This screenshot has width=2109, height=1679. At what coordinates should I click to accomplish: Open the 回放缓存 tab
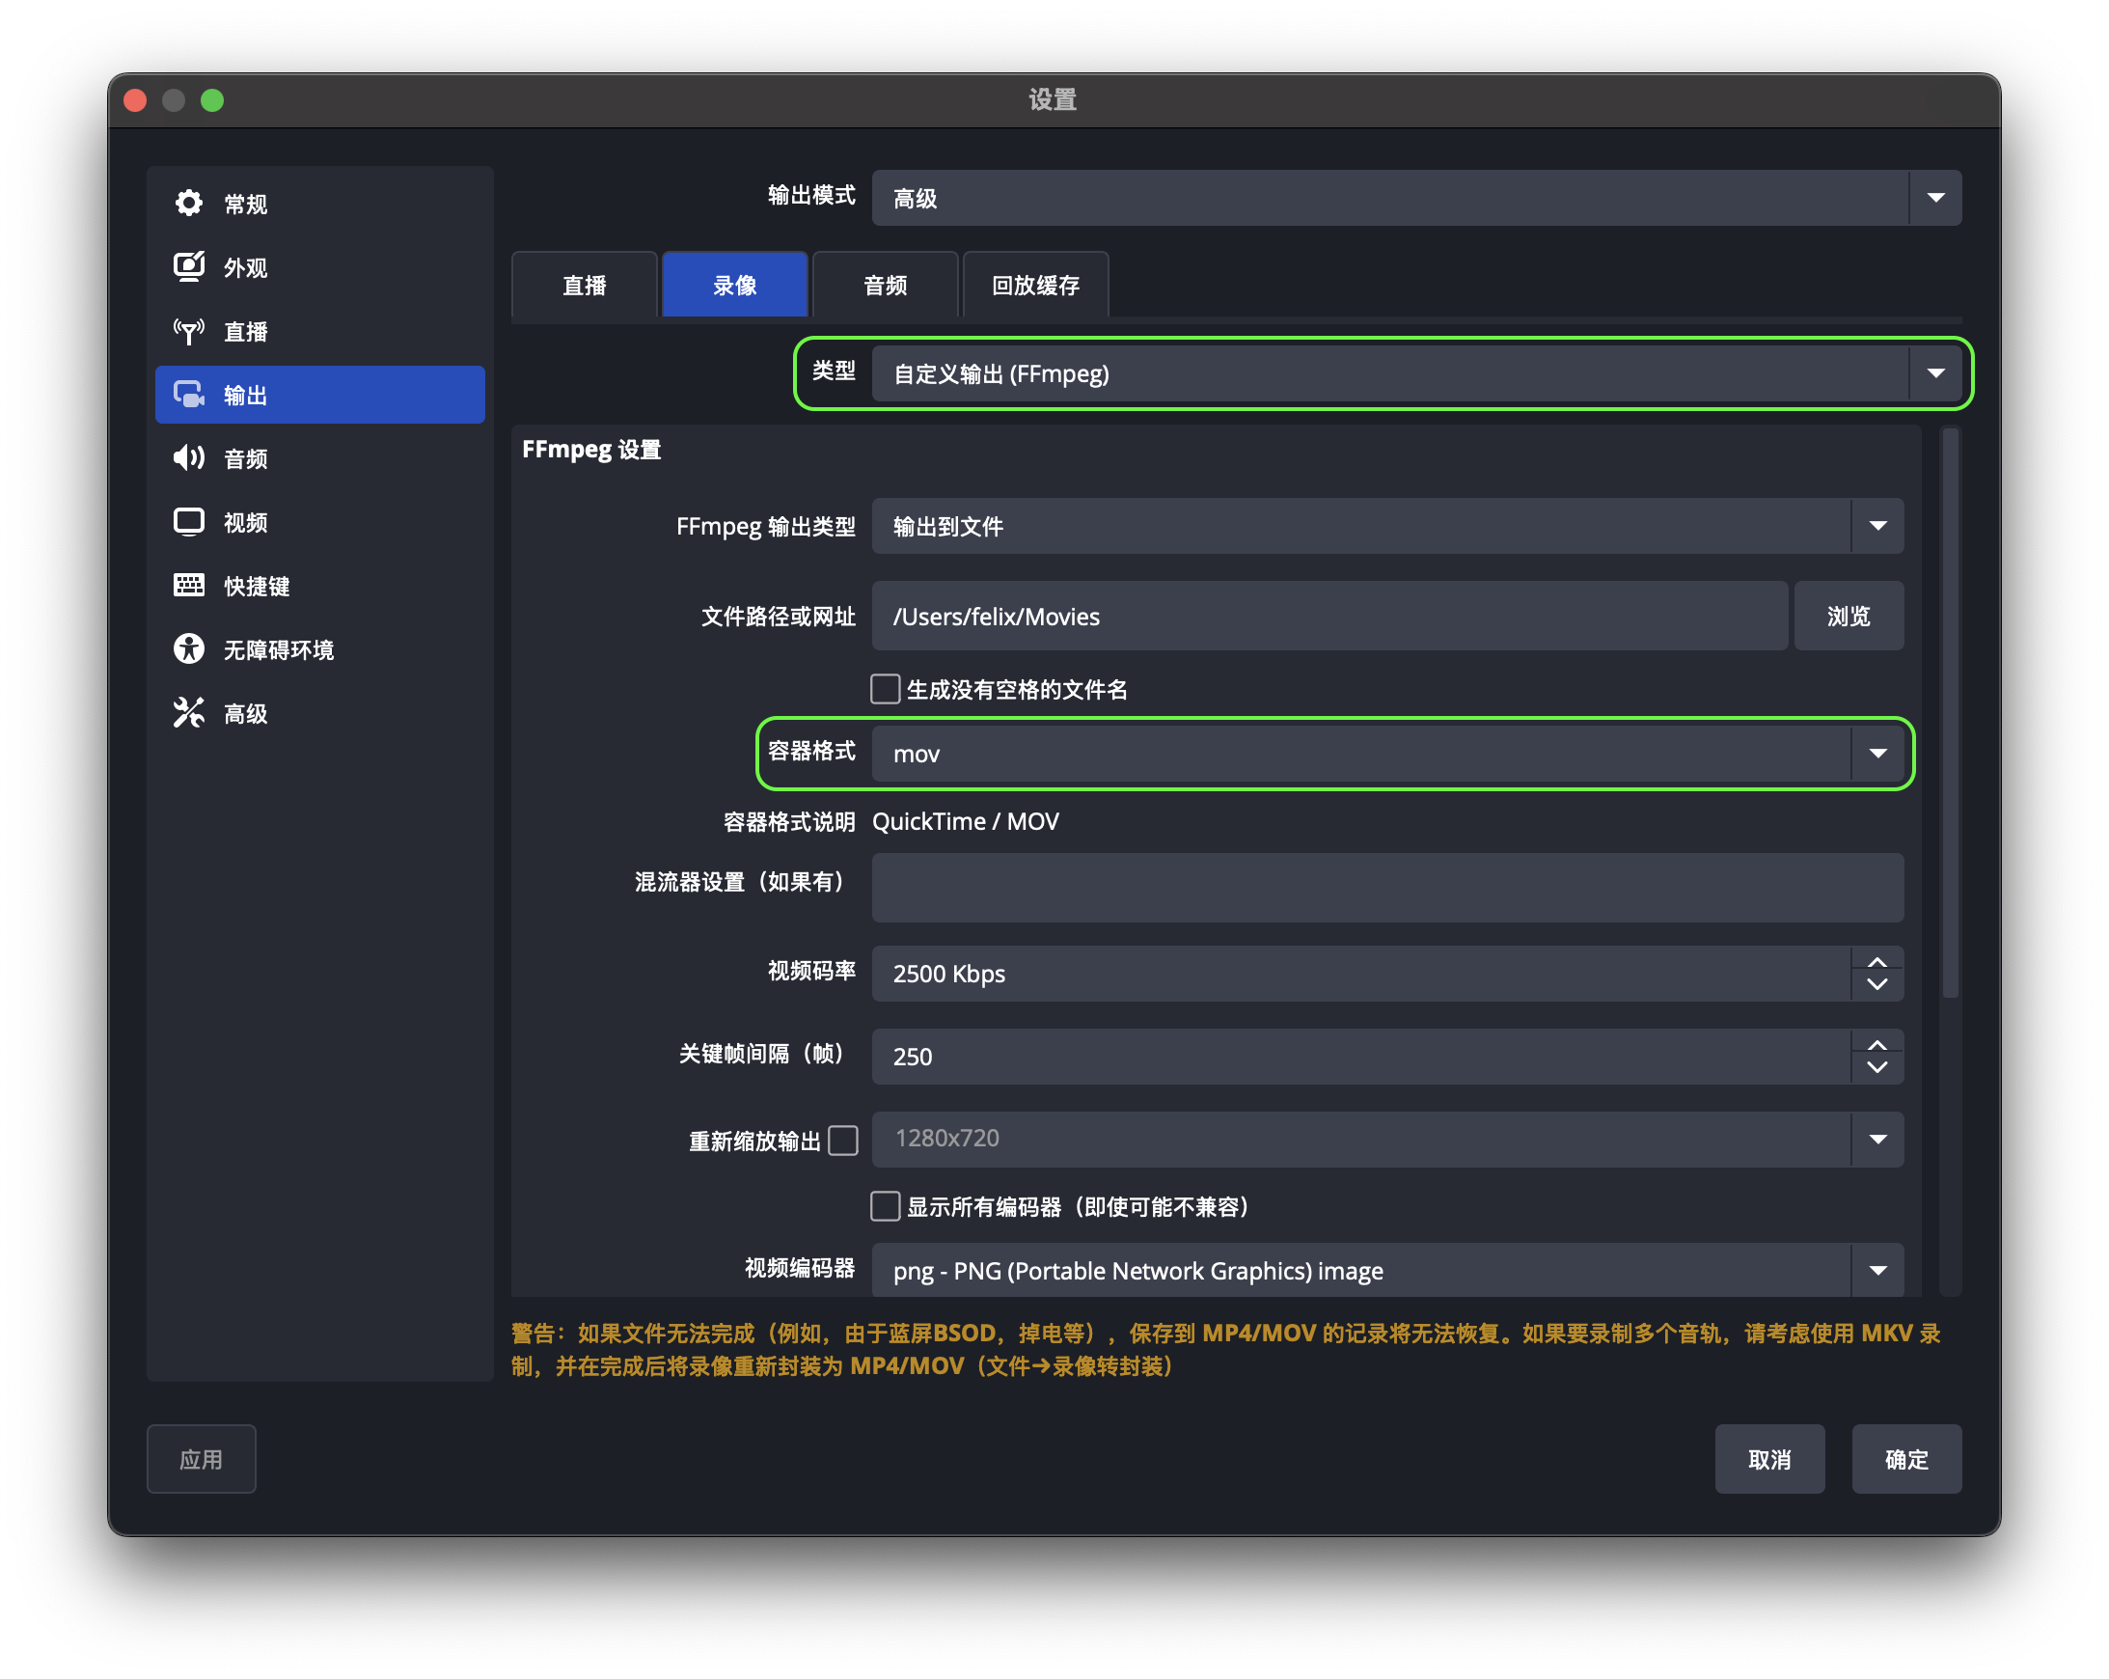click(1036, 285)
